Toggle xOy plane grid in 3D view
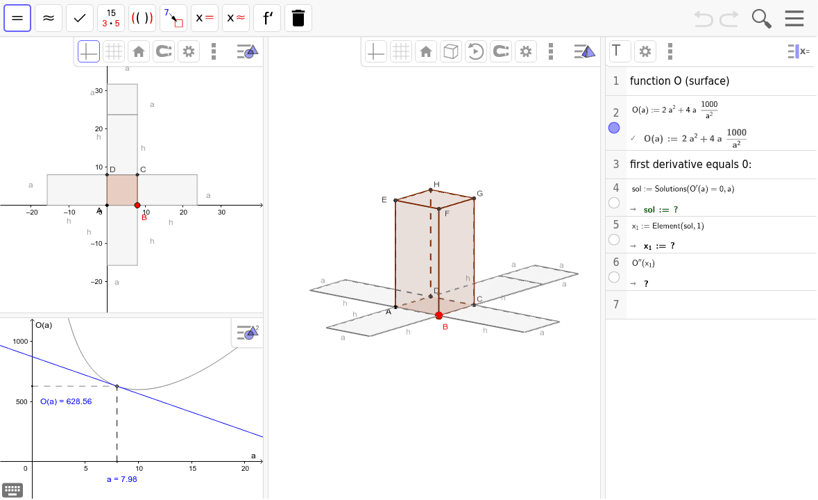Screen dimensions: 818x500 point(400,51)
